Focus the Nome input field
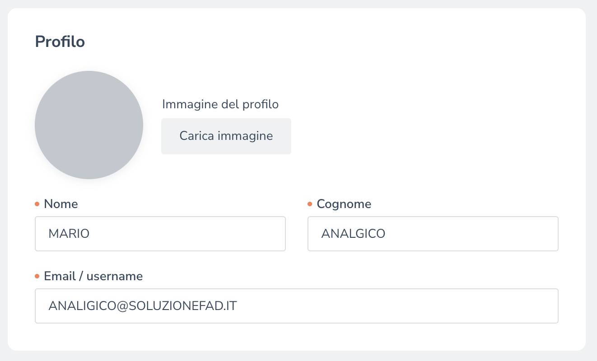 pos(160,234)
